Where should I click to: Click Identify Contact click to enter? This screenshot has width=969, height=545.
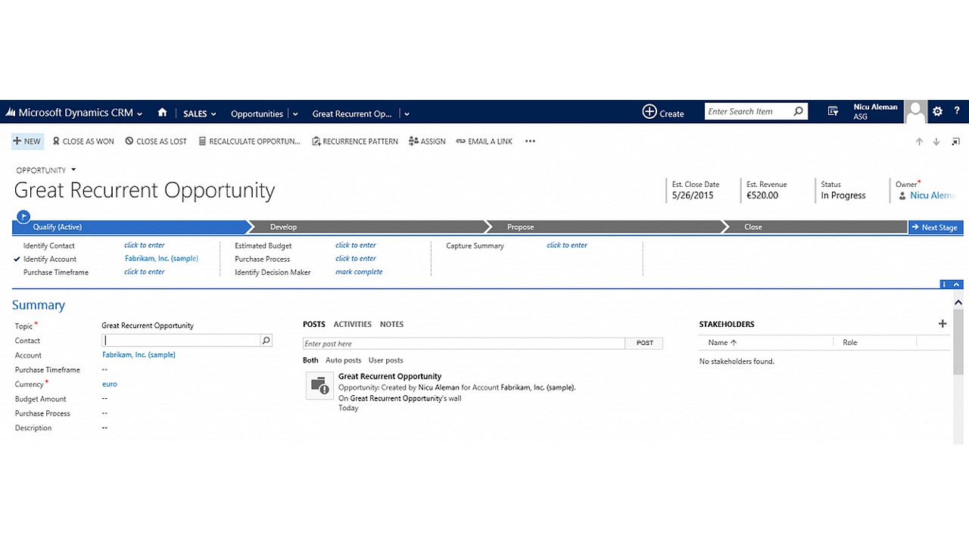point(144,245)
